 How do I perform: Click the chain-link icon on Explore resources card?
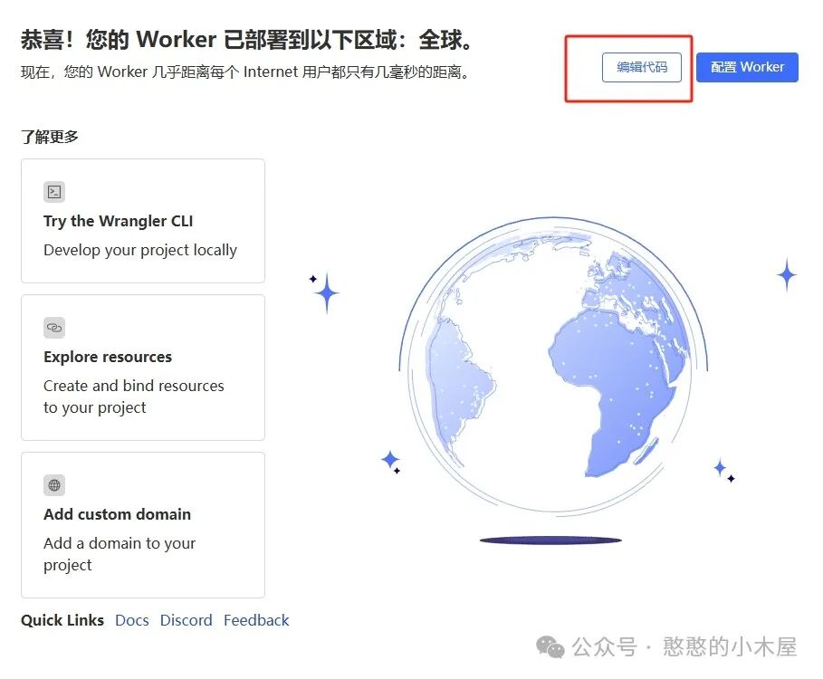click(x=53, y=327)
